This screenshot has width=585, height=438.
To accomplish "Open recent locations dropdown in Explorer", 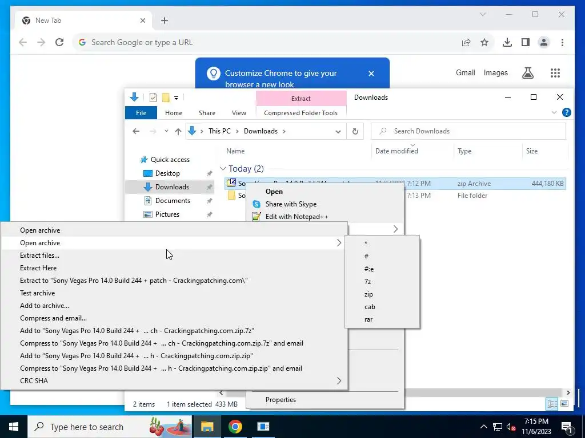I will 166,131.
